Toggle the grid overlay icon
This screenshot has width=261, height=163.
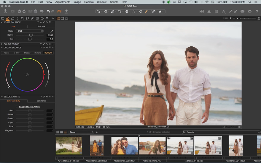(x=216, y=12)
